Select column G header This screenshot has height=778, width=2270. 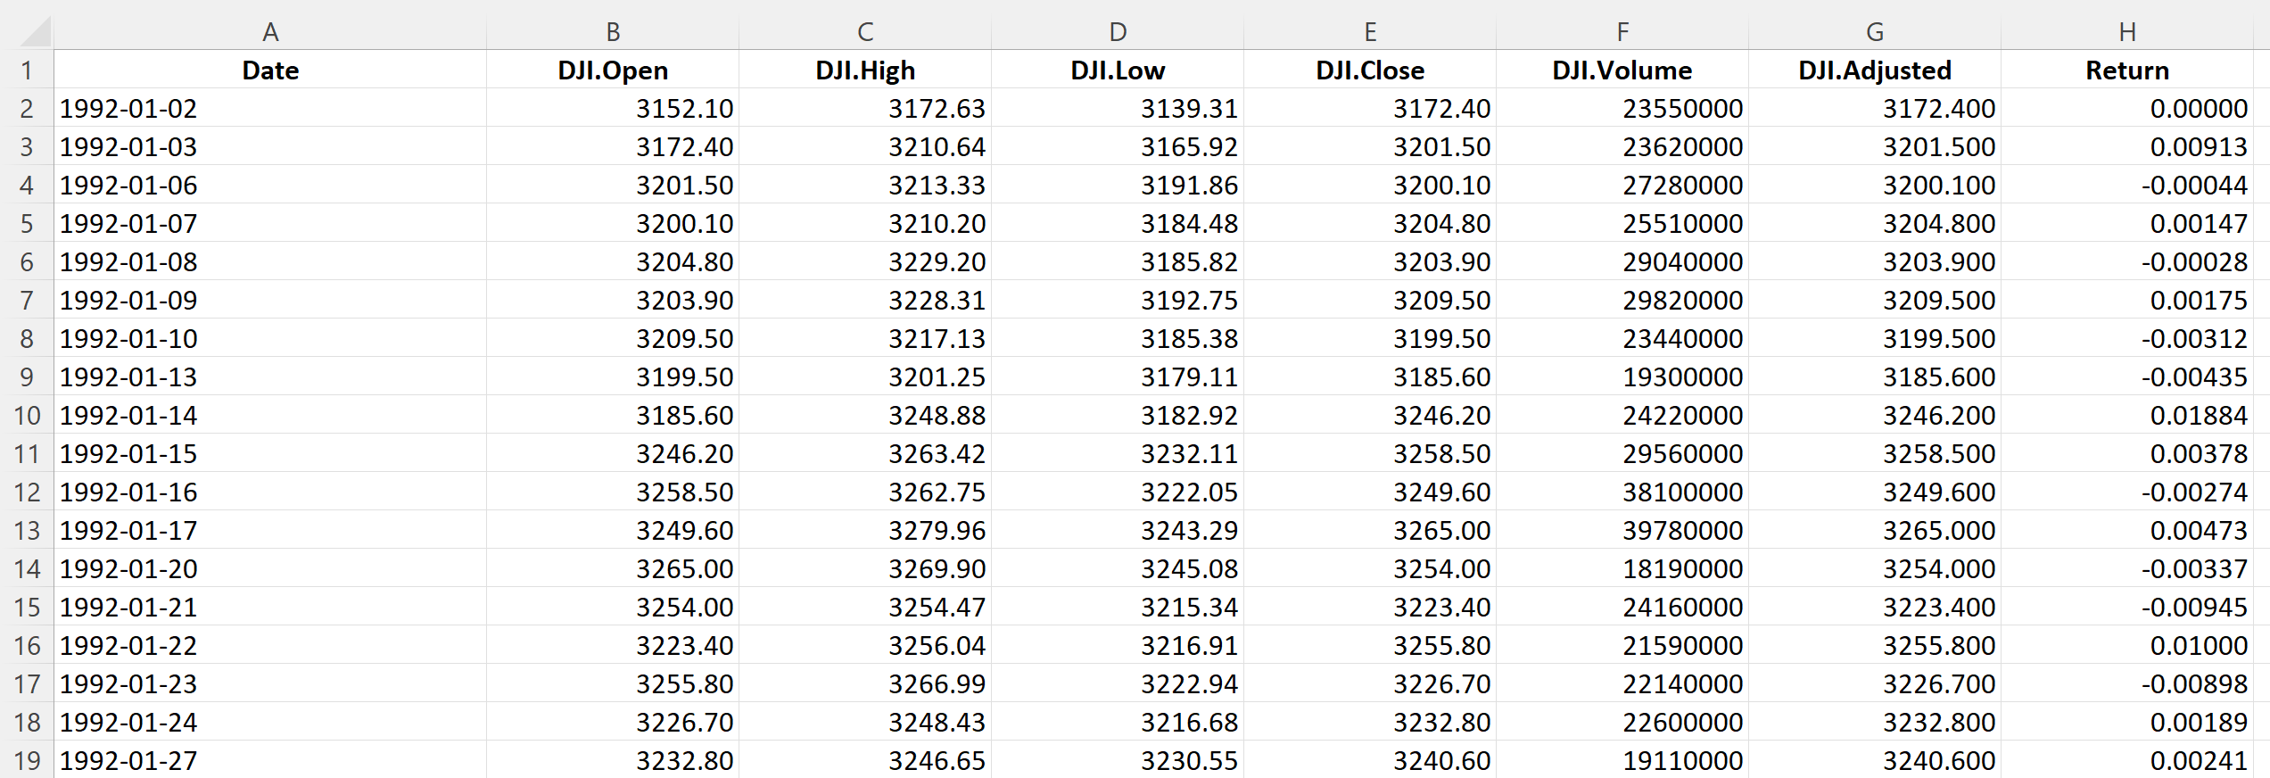tap(1875, 32)
